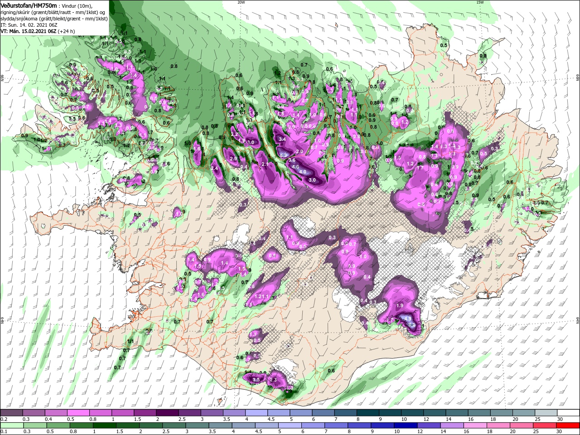This screenshot has width=580, height=435.
Task: Select the bright pink 0.5 swatch in snow legend
Action: click(78, 413)
